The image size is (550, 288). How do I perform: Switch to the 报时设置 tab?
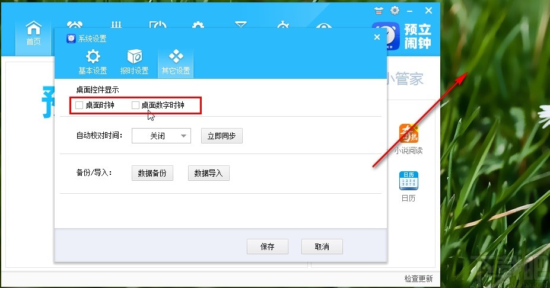134,62
